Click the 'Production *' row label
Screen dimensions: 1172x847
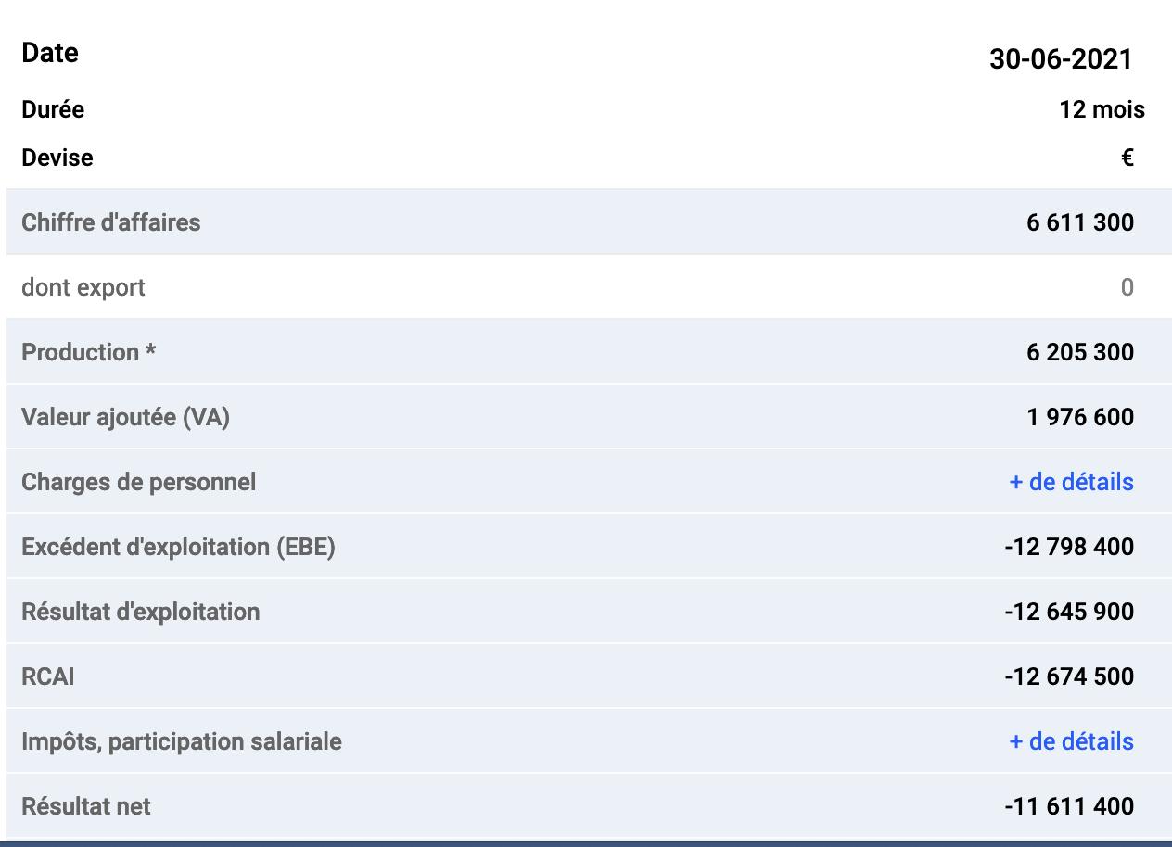point(88,352)
